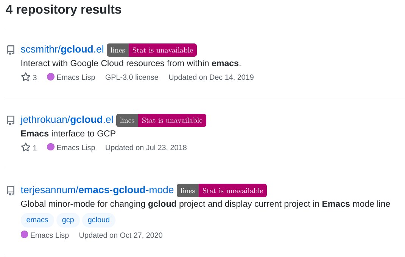405x257 pixels.
Task: Open the terjesannum/emacs-gcloud-mode repository
Action: click(97, 190)
